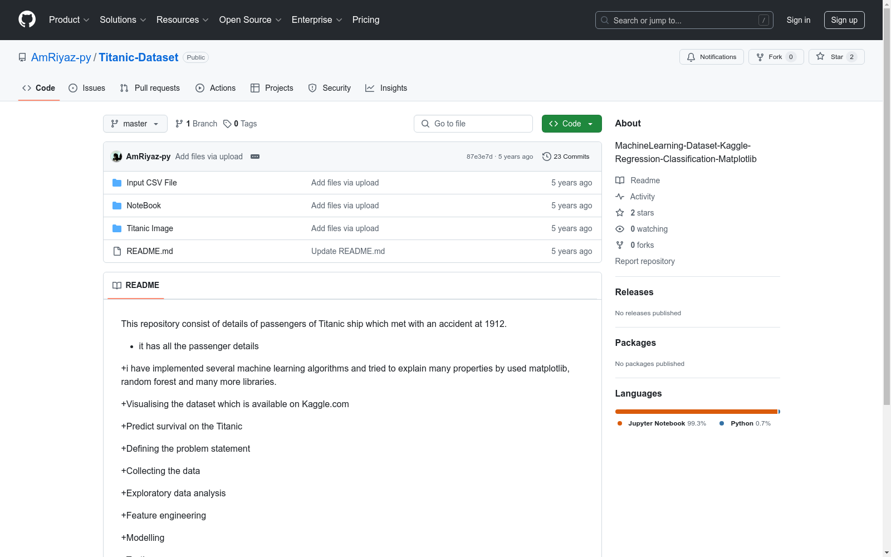The width and height of the screenshot is (891, 557).
Task: Click the orange Jupyter Notebook language bar
Action: [696, 412]
